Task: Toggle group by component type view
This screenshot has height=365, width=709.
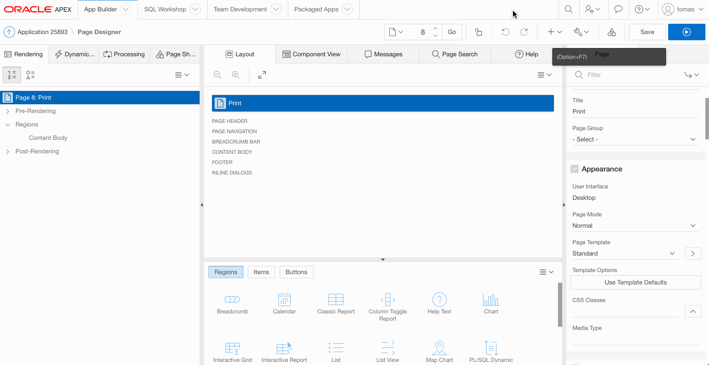Action: click(x=31, y=75)
